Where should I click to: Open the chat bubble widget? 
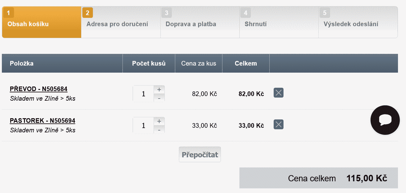tap(385, 120)
